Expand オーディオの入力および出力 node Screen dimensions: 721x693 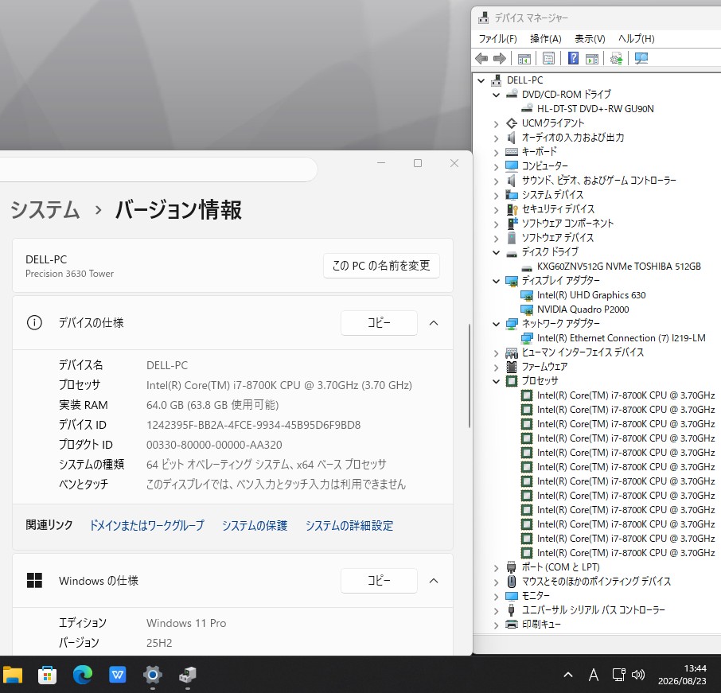tap(496, 138)
